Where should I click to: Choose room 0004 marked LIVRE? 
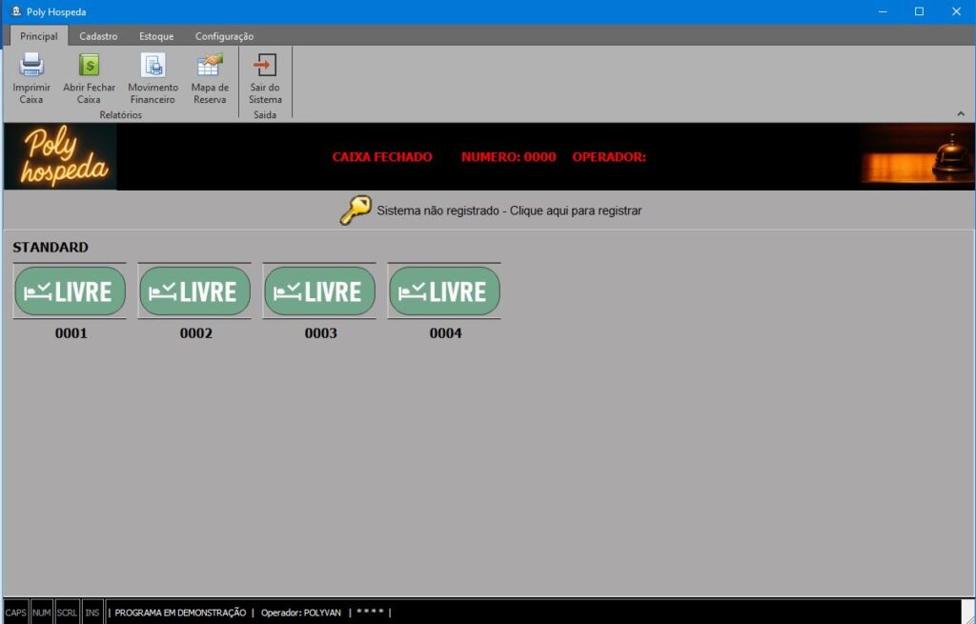point(444,292)
